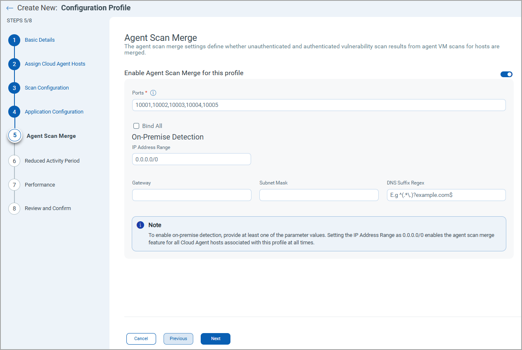Viewport: 522px width, 350px height.
Task: Navigate to the Reduced Activity Period step
Action: point(14,161)
